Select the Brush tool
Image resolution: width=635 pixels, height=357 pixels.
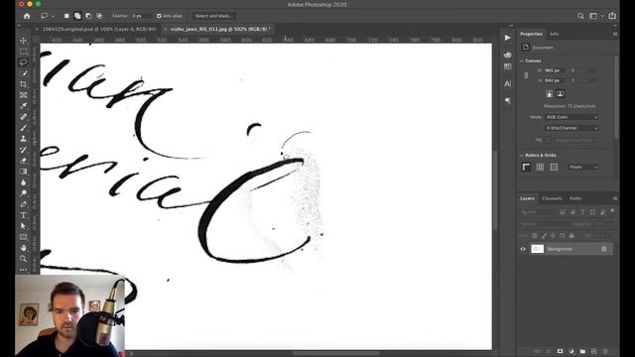[x=23, y=128]
